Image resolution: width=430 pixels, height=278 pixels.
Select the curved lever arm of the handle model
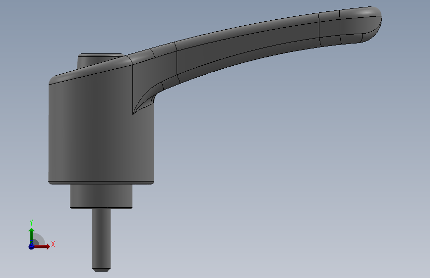pos(247,46)
